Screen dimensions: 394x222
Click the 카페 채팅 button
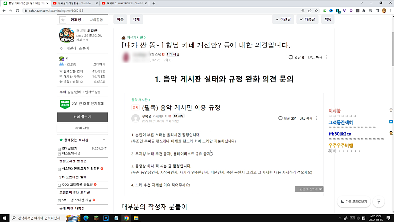[82, 128]
